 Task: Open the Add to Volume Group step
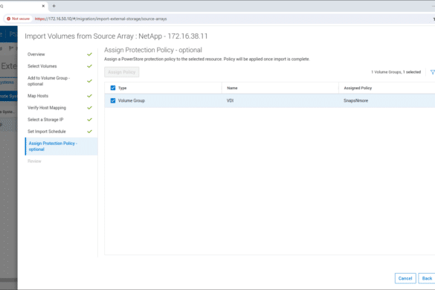[48, 81]
